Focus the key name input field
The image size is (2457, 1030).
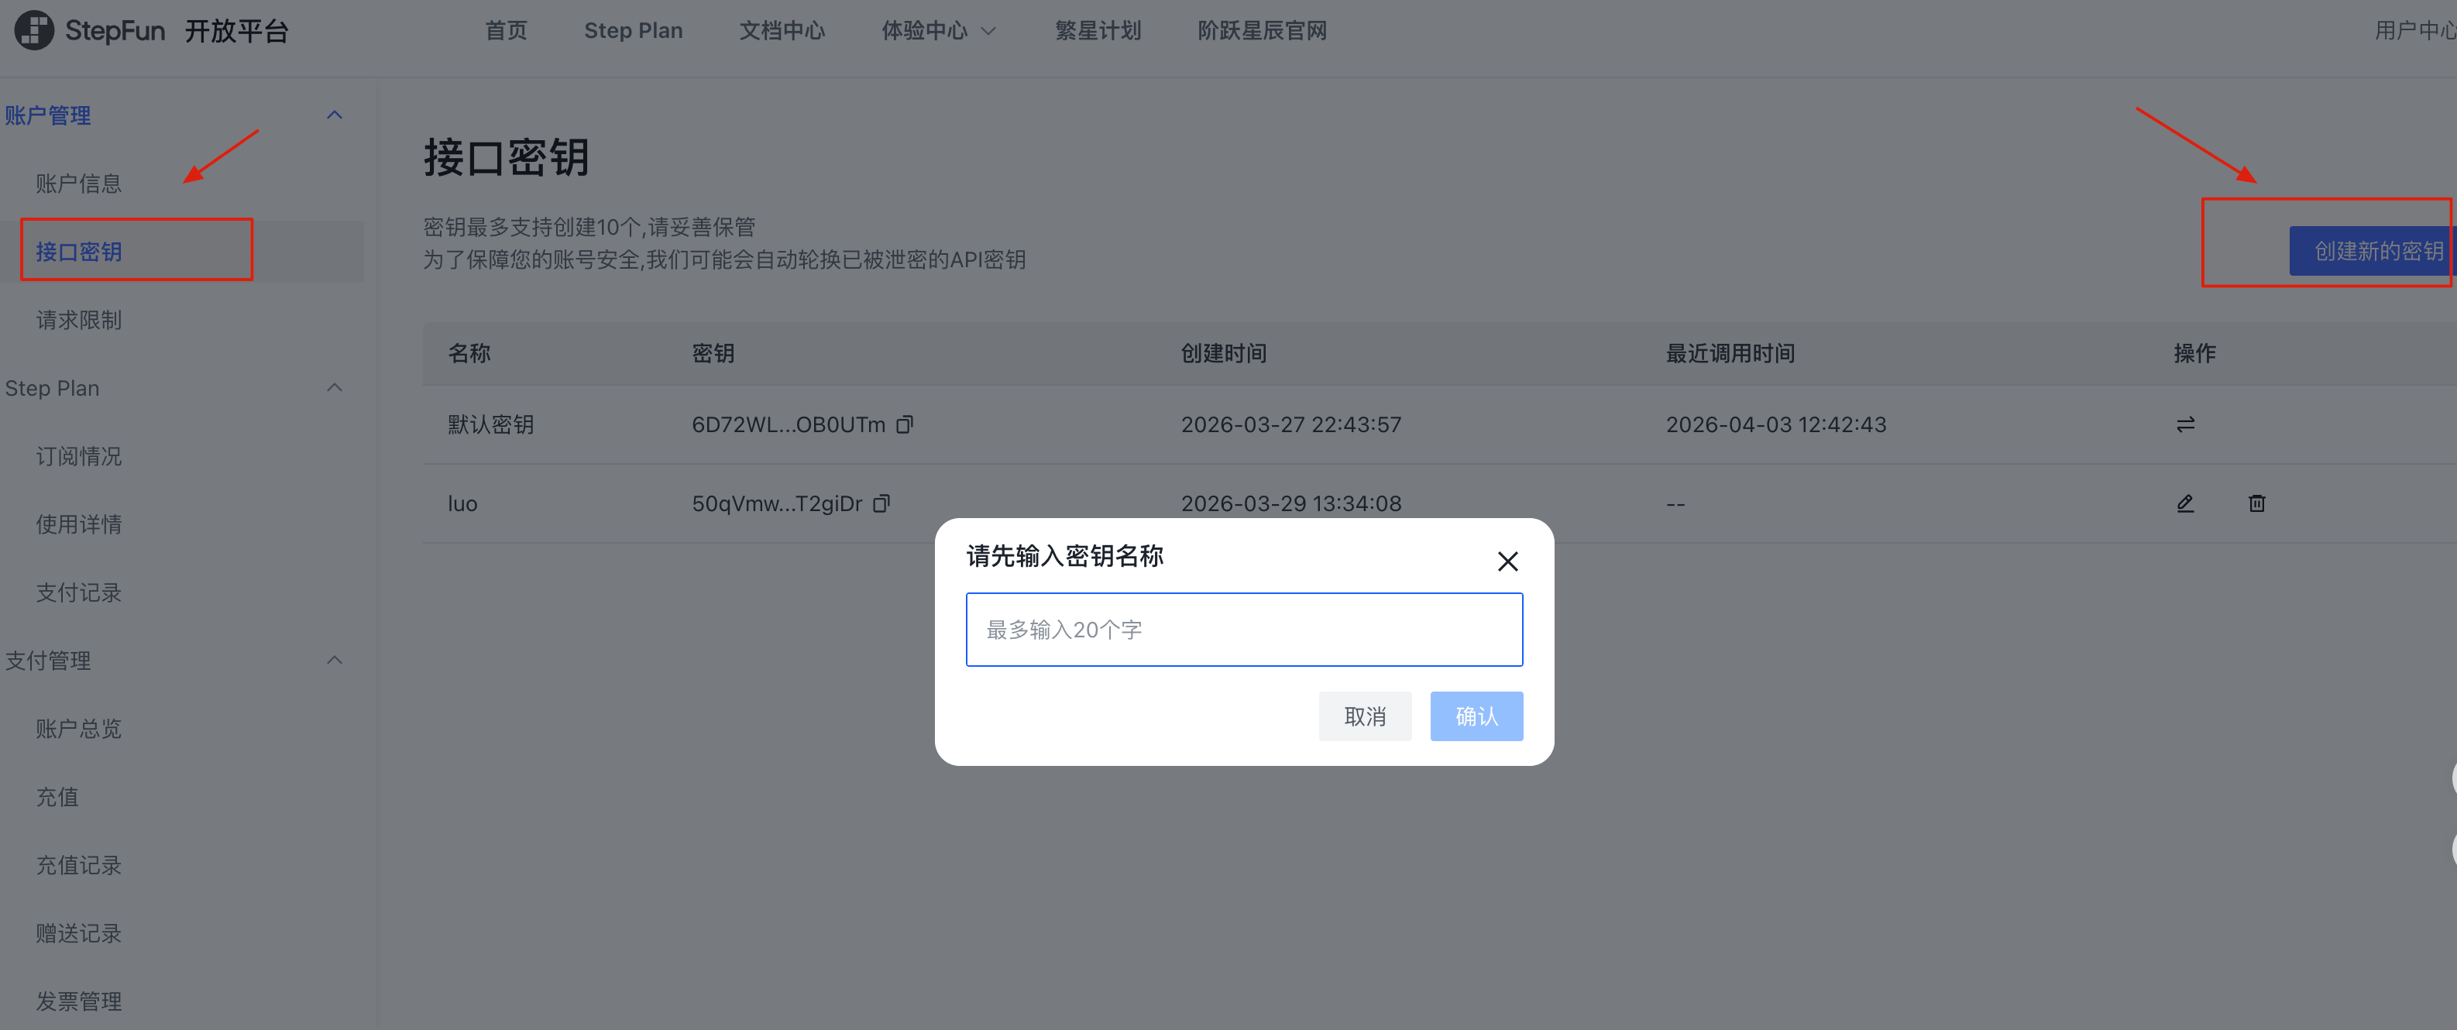(1244, 630)
